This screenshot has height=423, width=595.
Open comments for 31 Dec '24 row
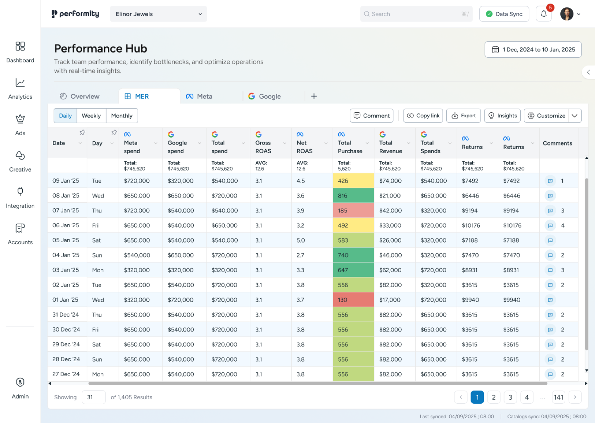(x=550, y=315)
